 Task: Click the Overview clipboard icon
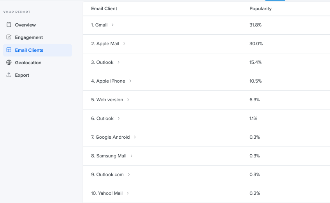point(9,25)
